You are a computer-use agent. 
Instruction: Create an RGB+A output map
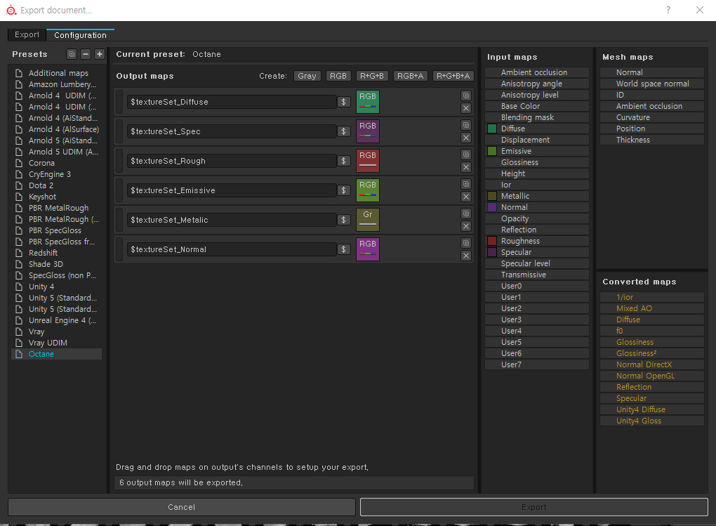410,76
